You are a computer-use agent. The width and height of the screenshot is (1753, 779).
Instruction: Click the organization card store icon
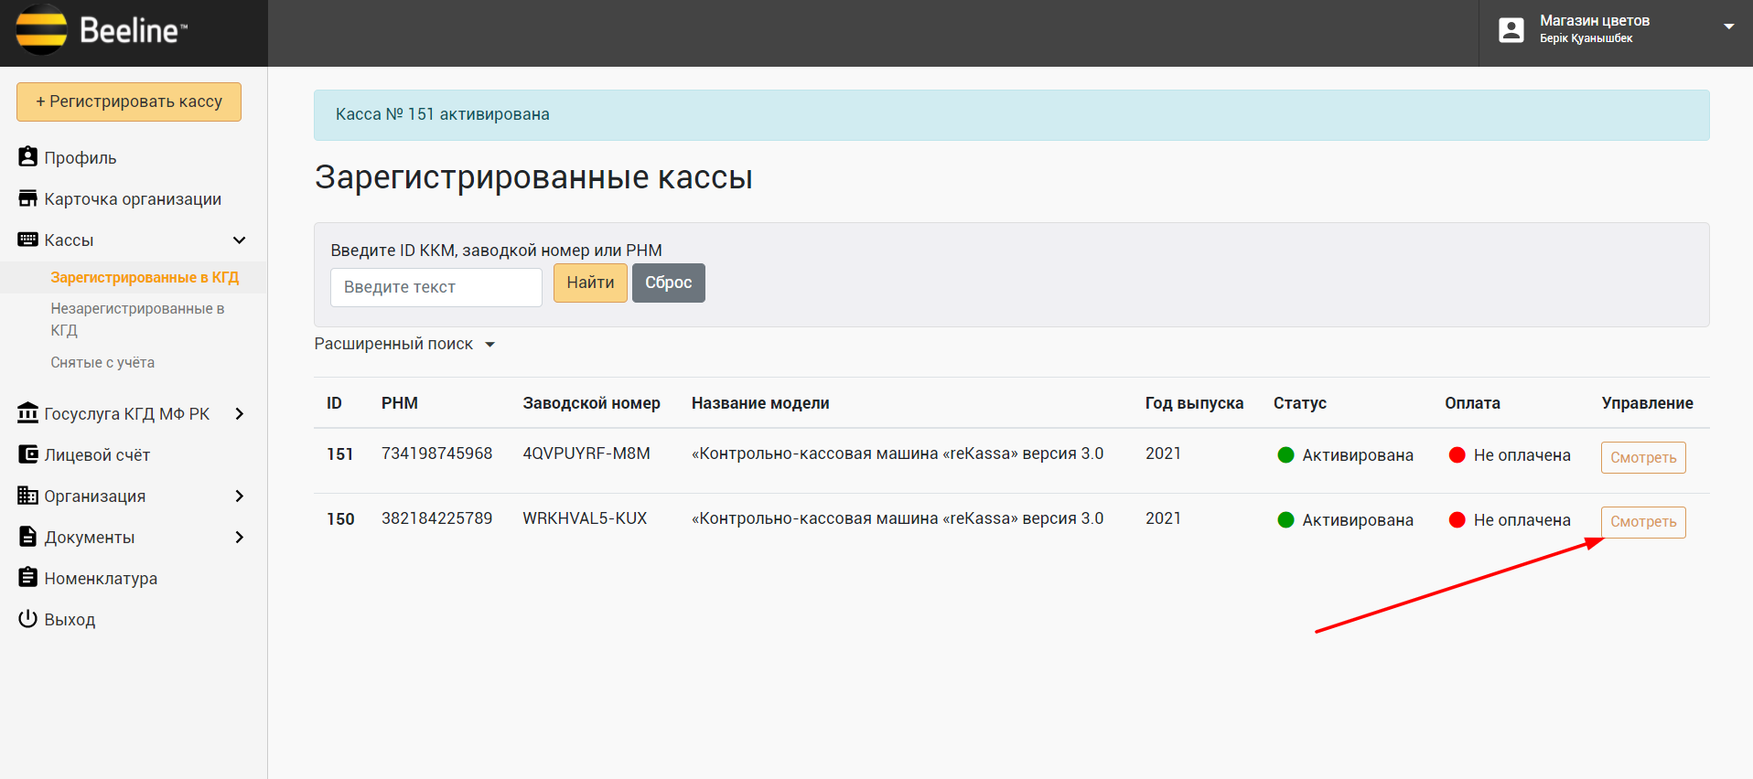coord(27,198)
